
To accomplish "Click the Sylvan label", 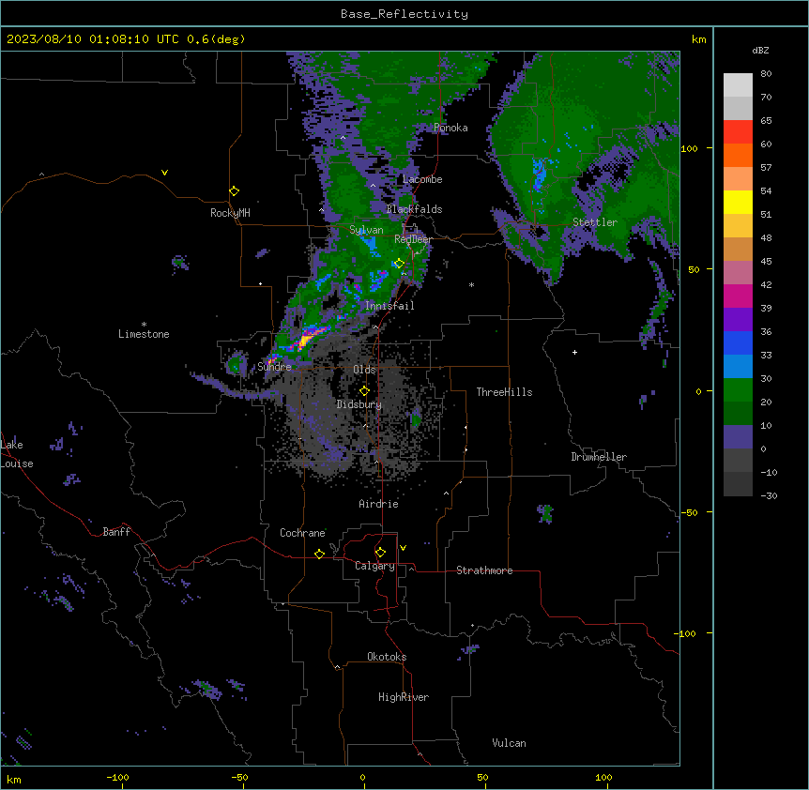I will click(x=366, y=230).
